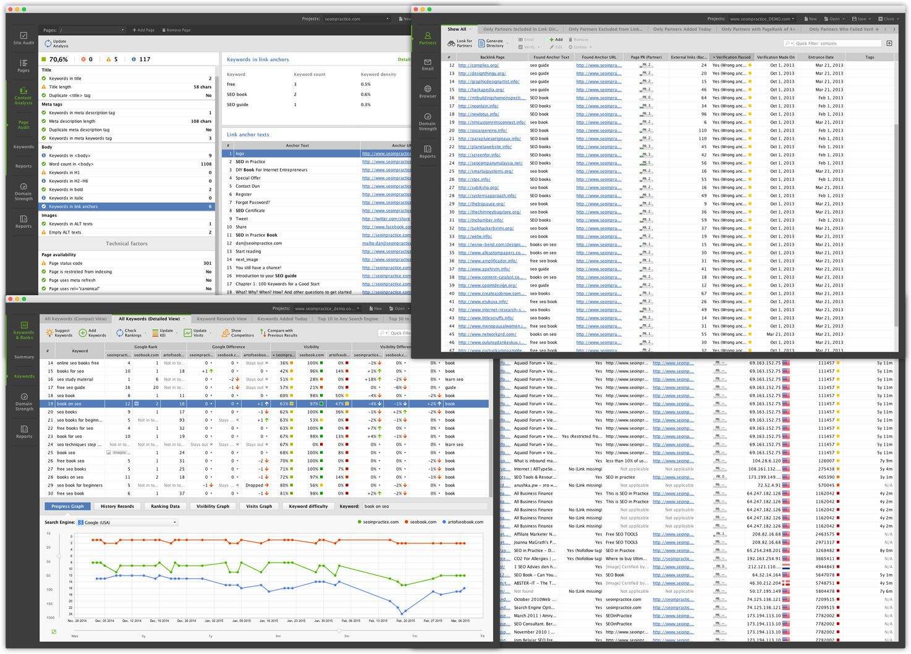911x654 pixels.
Task: Click the History Records button
Action: [117, 506]
